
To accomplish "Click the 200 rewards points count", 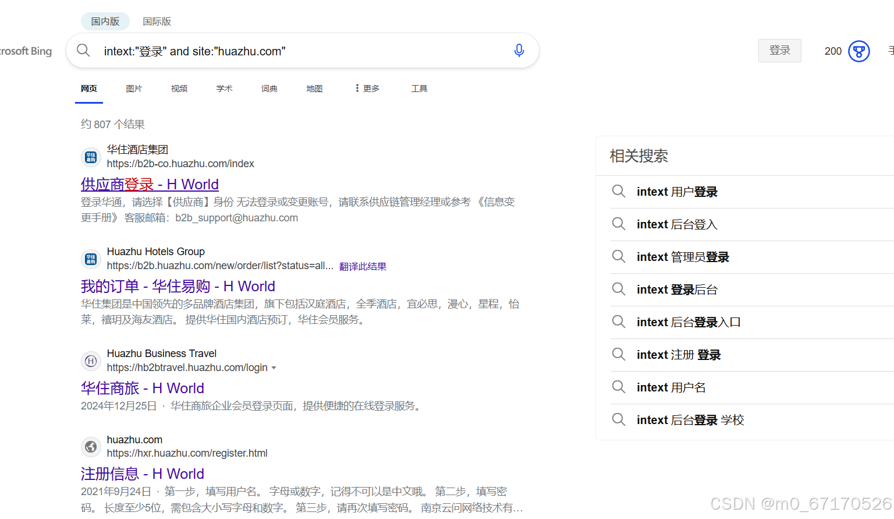I will coord(833,51).
